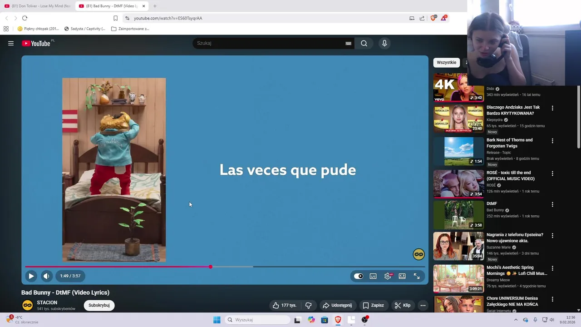
Task: Create a clip with Klip button
Action: 403,305
